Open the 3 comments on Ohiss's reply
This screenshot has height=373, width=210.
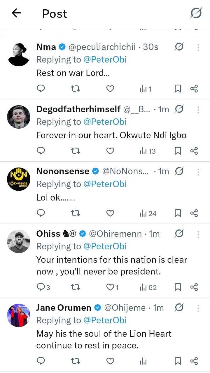click(43, 287)
